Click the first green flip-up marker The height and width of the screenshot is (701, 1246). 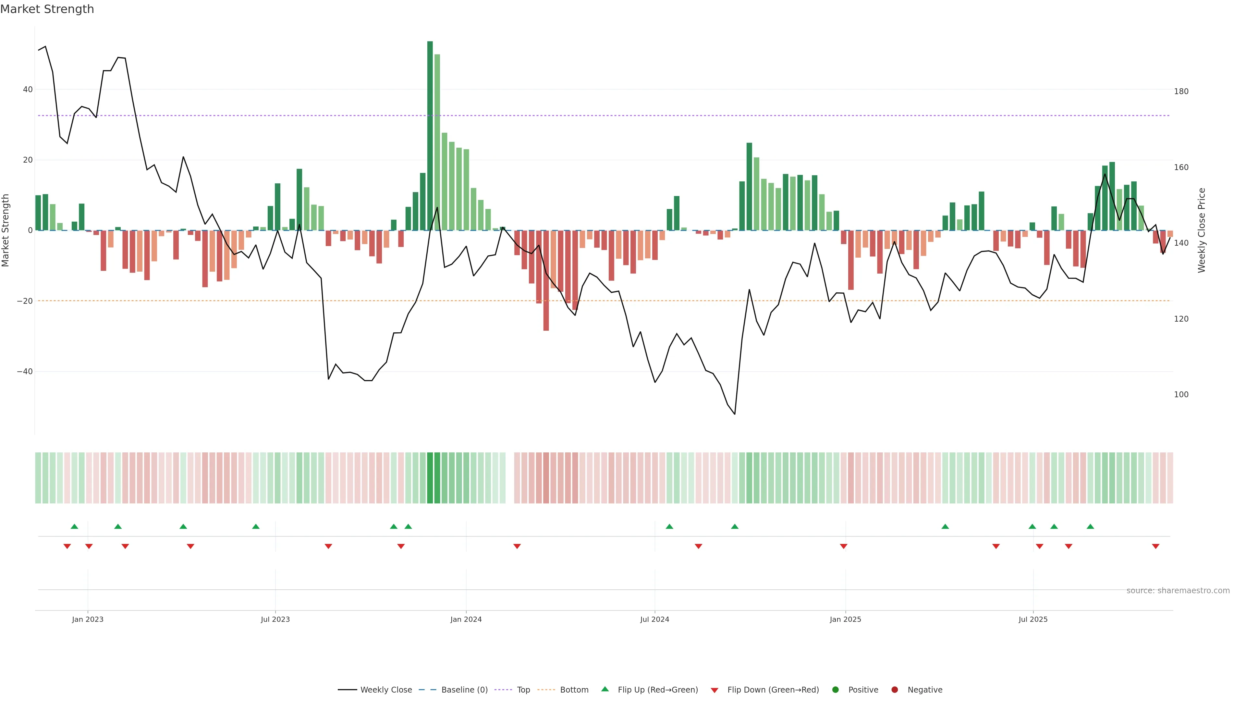tap(75, 526)
